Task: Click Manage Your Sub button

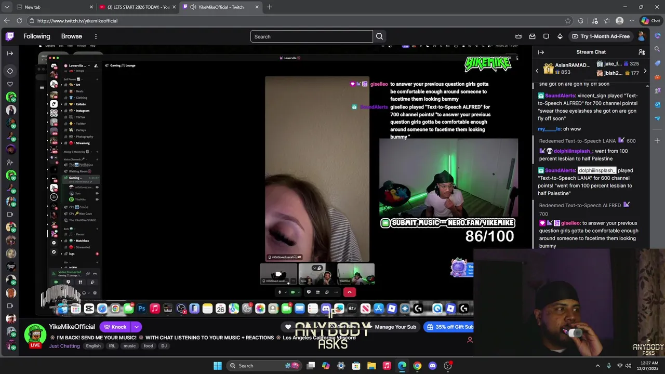Action: 395,327
